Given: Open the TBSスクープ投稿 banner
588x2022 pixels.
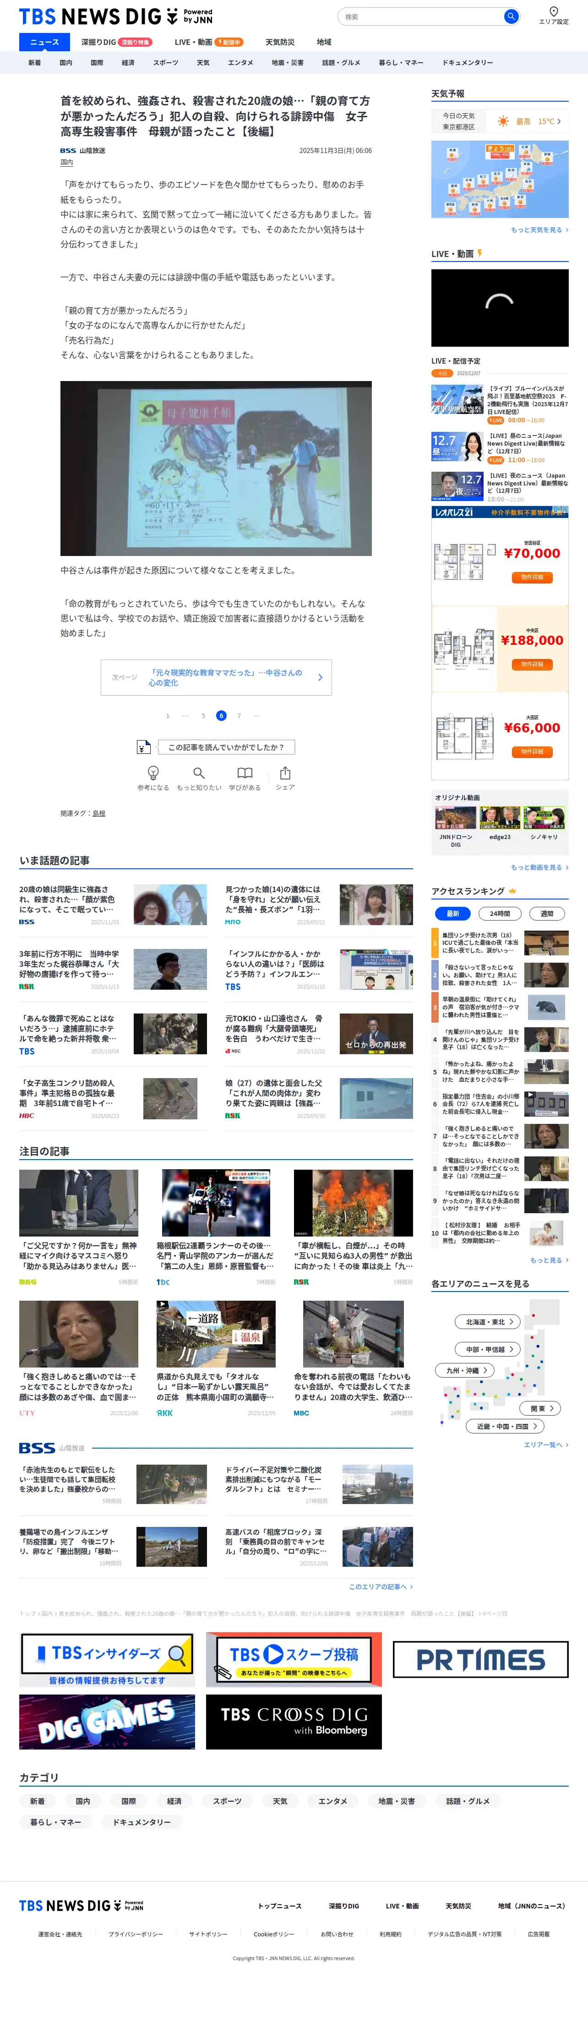Looking at the screenshot, I should 294,1659.
